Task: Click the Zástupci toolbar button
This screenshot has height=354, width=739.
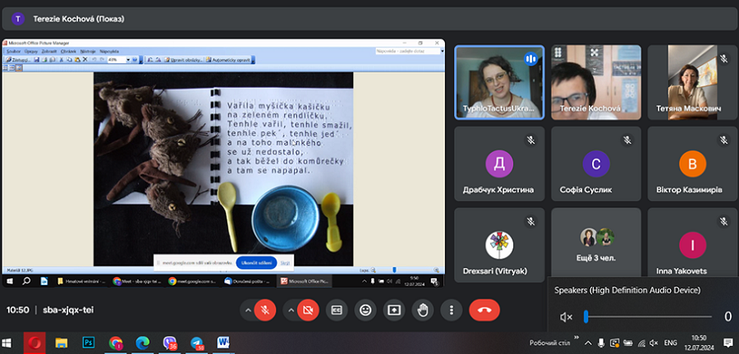Action: pos(18,60)
